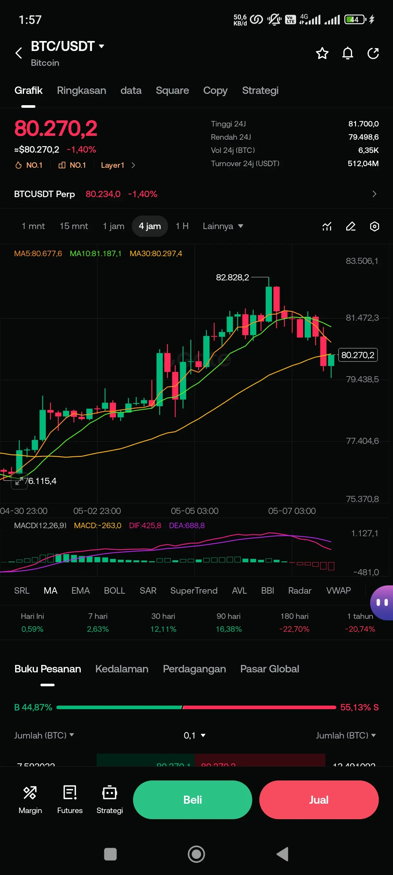The width and height of the screenshot is (393, 875).
Task: Switch to 1 jam timeframe
Action: click(x=114, y=226)
